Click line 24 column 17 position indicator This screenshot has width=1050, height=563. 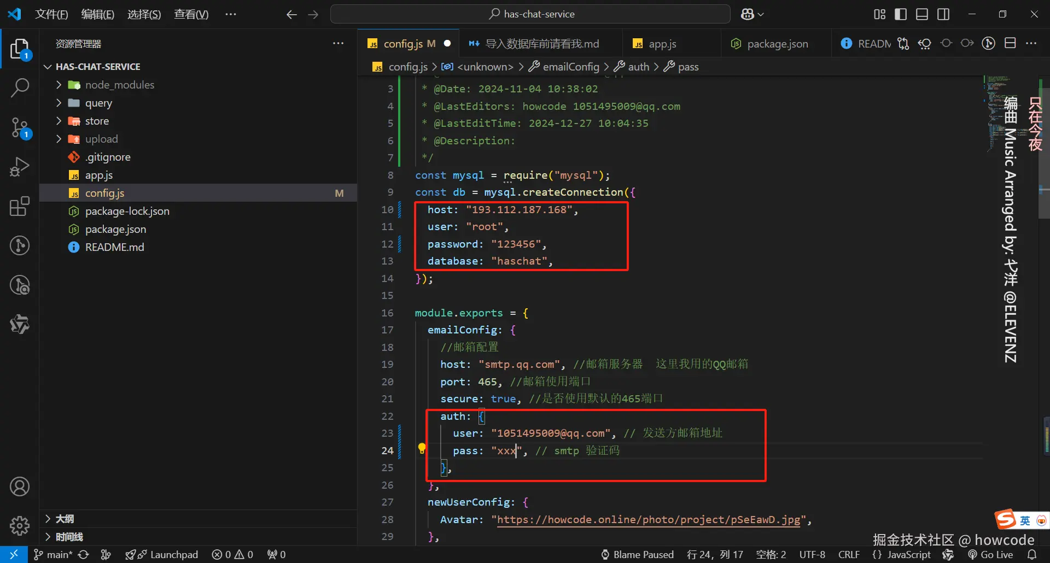(x=715, y=554)
